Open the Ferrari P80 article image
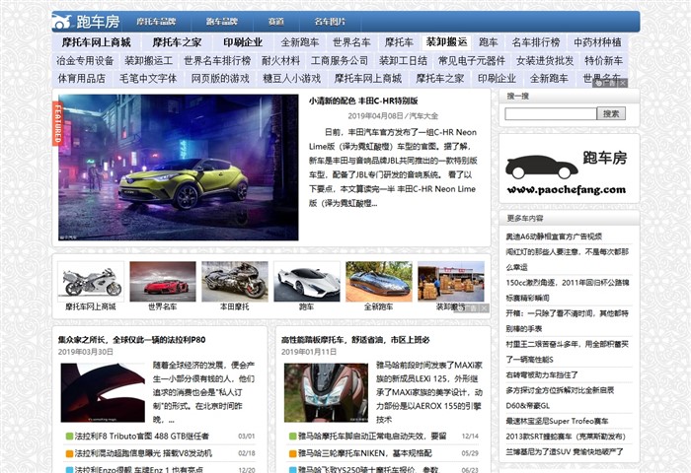This screenshot has height=473, width=691. pyautogui.click(x=103, y=392)
